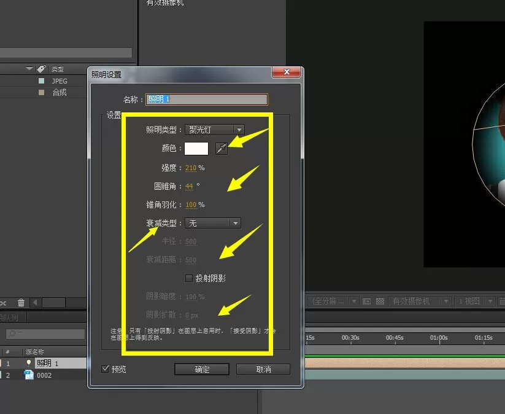The width and height of the screenshot is (505, 414).
Task: Open the white light color swatch
Action: point(196,149)
